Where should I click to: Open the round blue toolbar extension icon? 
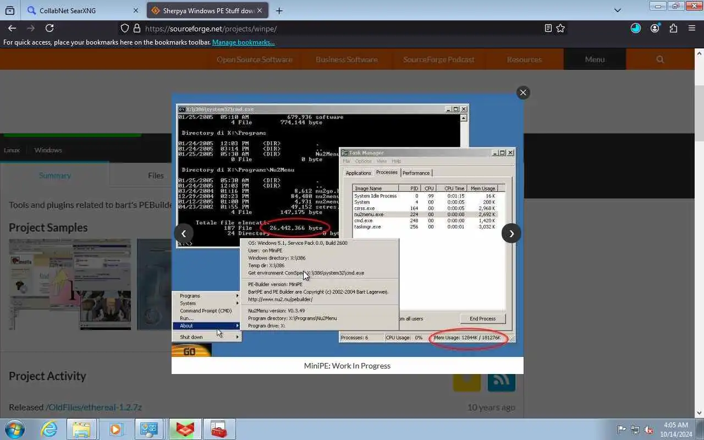(x=636, y=28)
